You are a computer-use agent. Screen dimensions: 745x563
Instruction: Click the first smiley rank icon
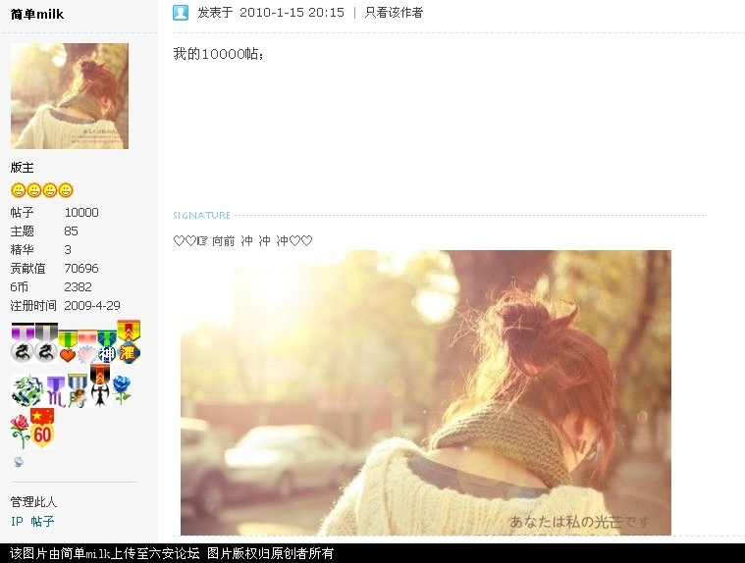coord(18,190)
